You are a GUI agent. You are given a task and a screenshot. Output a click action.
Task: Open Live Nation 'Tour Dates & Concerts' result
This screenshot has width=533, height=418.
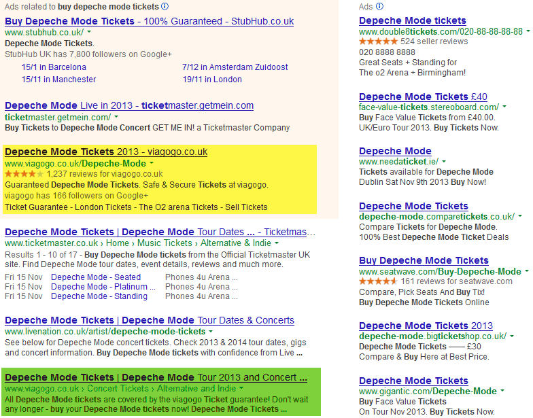point(150,321)
